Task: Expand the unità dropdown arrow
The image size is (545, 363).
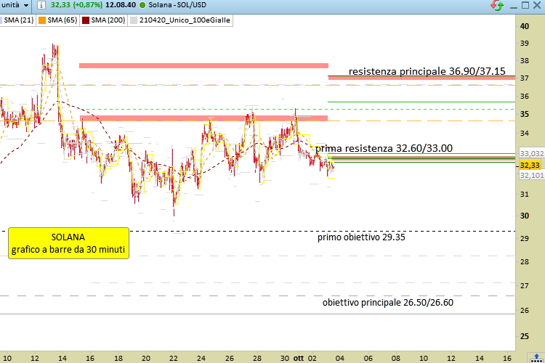Action: [x=26, y=5]
